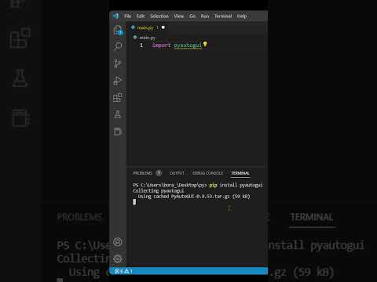
Task: Click the pyautogui word in line 1
Action: click(x=188, y=45)
